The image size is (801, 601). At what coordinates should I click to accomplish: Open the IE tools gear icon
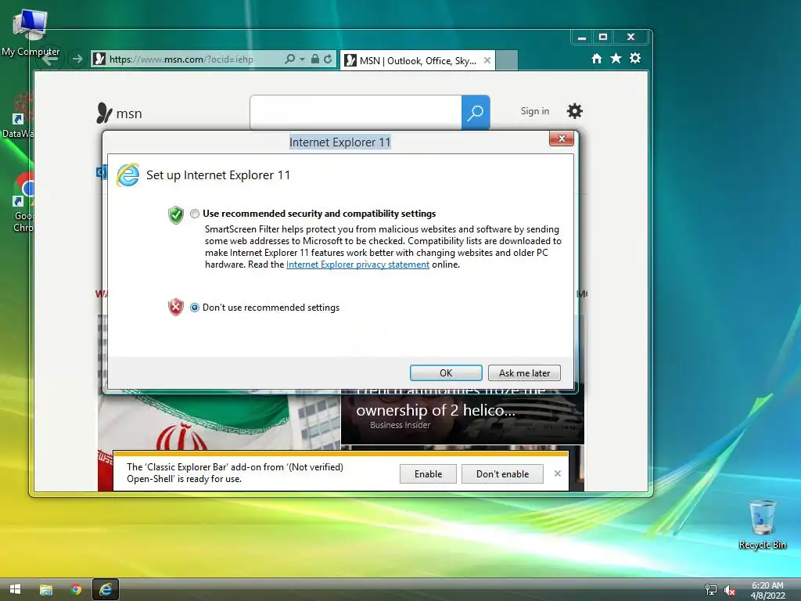635,58
